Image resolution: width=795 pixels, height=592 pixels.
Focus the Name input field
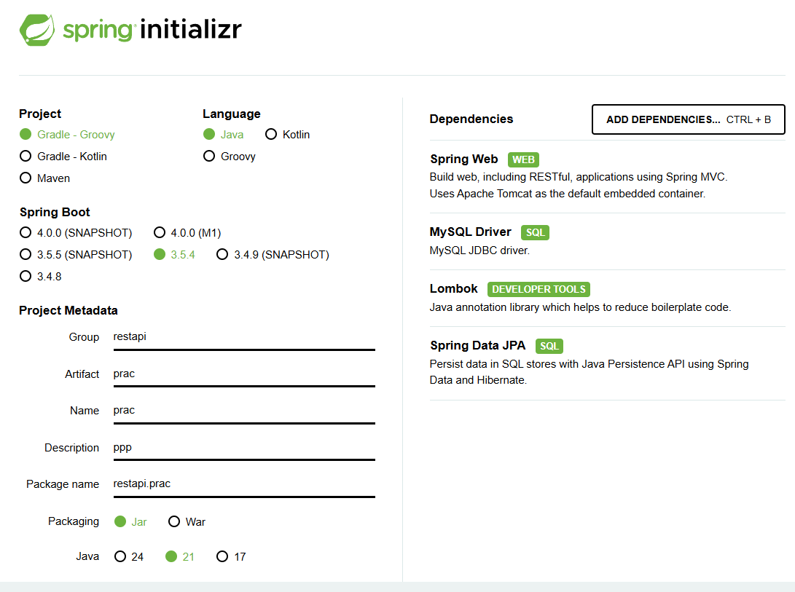point(244,411)
